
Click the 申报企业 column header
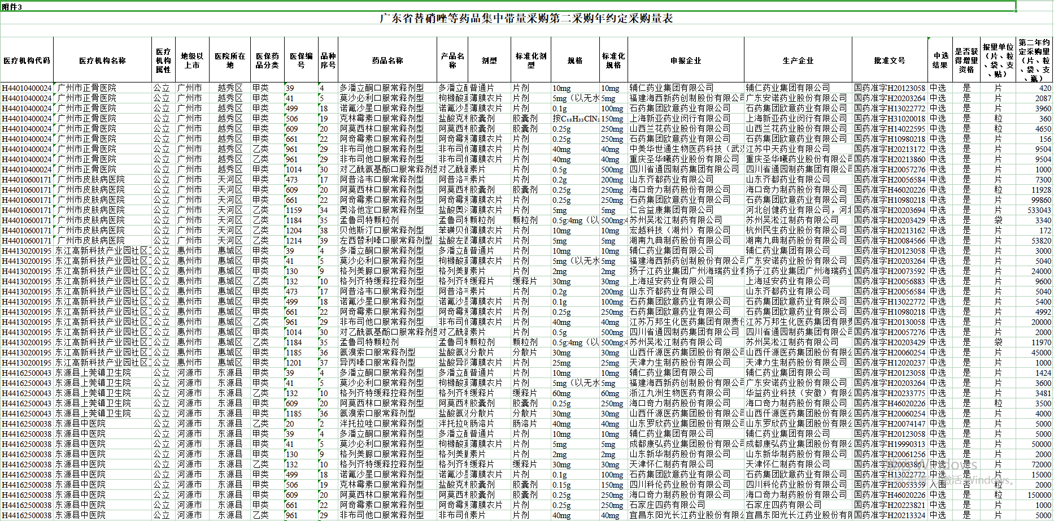[x=686, y=60]
